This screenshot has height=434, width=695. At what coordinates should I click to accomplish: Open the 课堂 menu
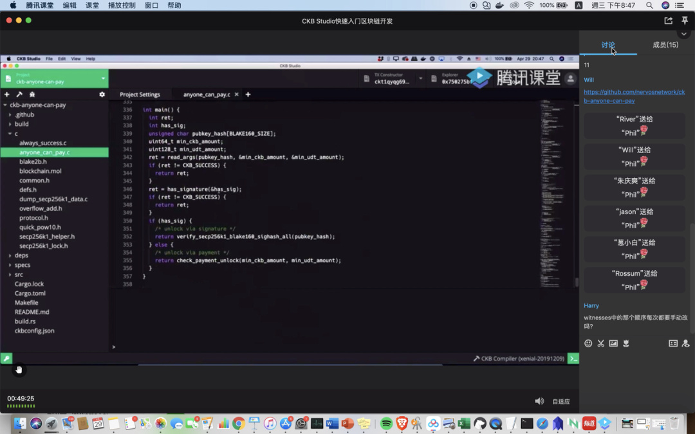tap(92, 5)
